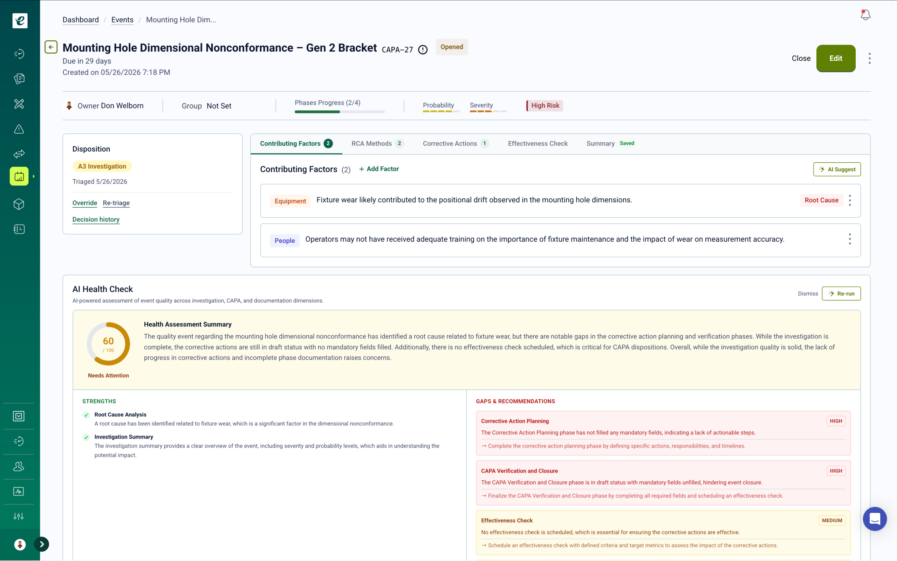897x561 pixels.
Task: Click the info icon next to CAPA-27
Action: [423, 50]
